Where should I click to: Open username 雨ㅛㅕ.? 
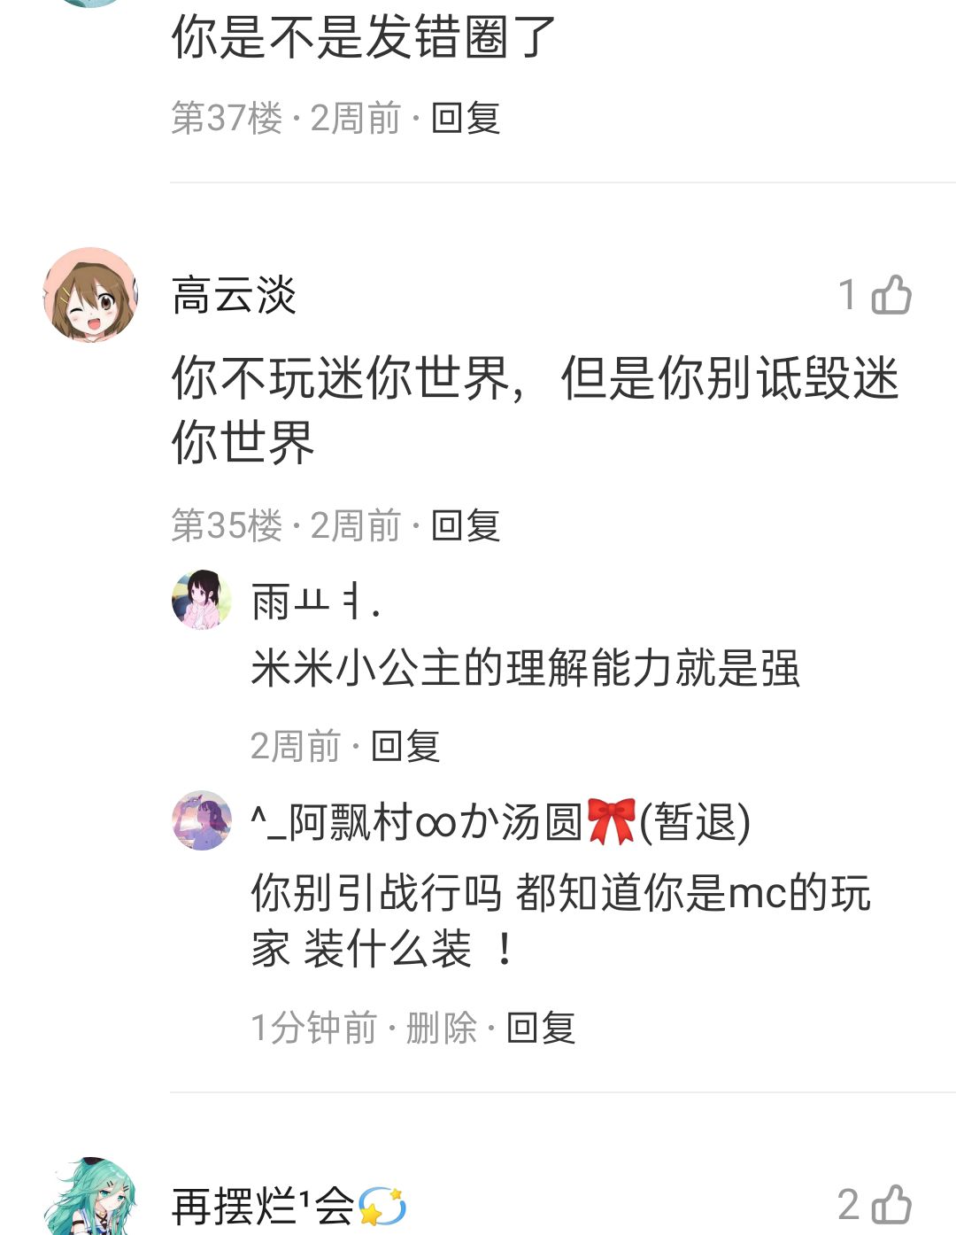pos(316,602)
